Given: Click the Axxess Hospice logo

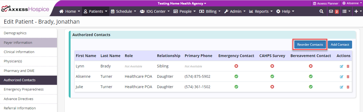Looking at the screenshot, I should coord(25,9).
